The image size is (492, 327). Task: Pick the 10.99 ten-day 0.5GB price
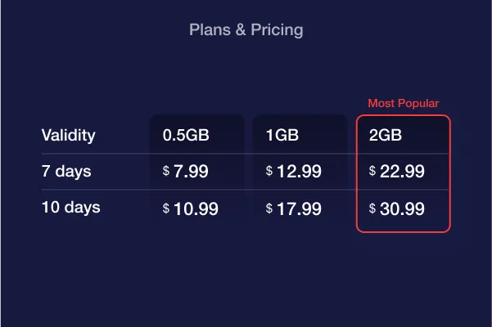tap(196, 208)
